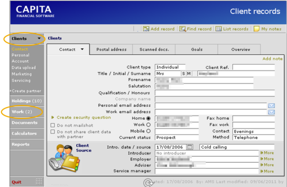Select Personal in the sidebar
The image size is (287, 187).
click(x=21, y=55)
